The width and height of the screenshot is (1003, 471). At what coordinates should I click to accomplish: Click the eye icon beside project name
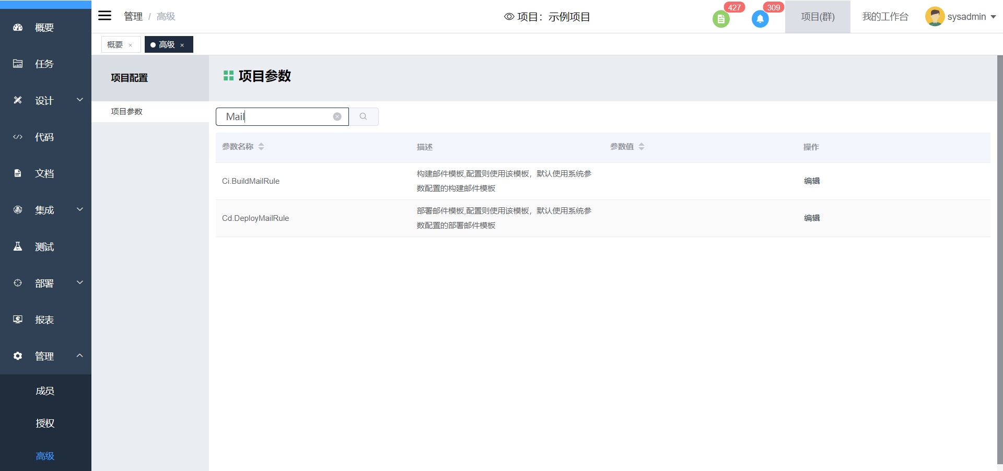coord(509,17)
